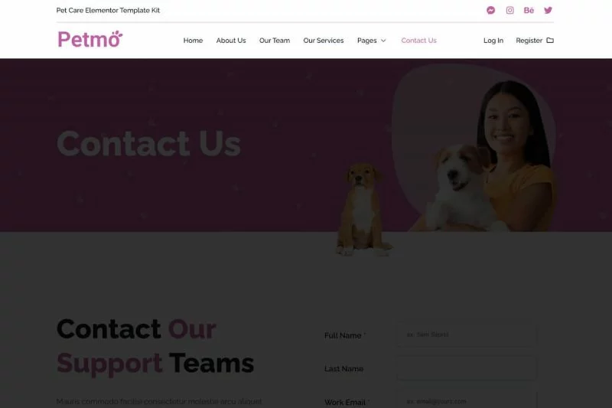Open the Instagram social icon
This screenshot has width=612, height=408.
pos(509,10)
